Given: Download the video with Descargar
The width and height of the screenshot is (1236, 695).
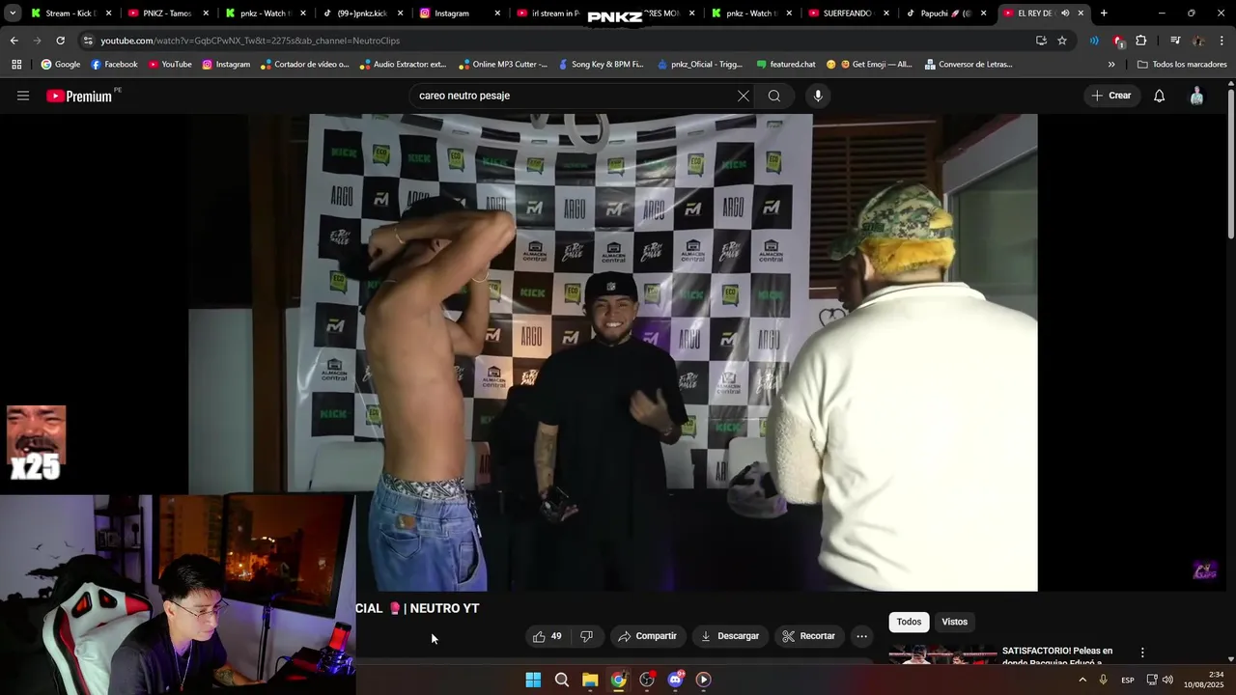Looking at the screenshot, I should pos(729,636).
